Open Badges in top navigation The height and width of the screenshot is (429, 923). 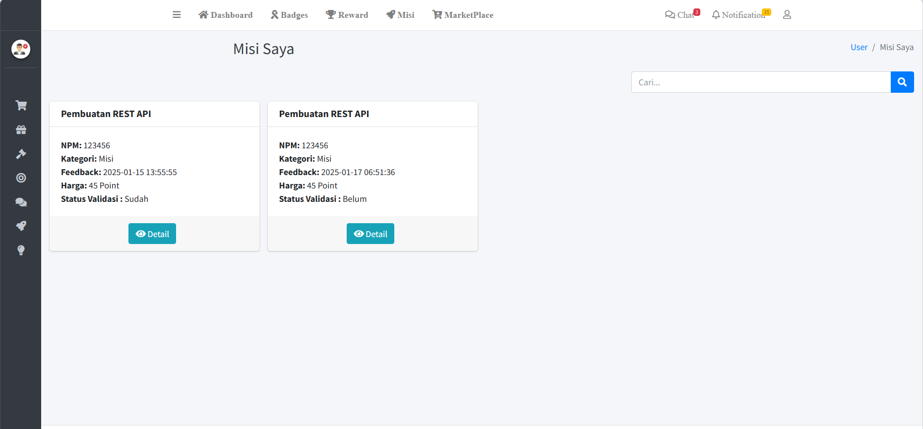pos(289,15)
